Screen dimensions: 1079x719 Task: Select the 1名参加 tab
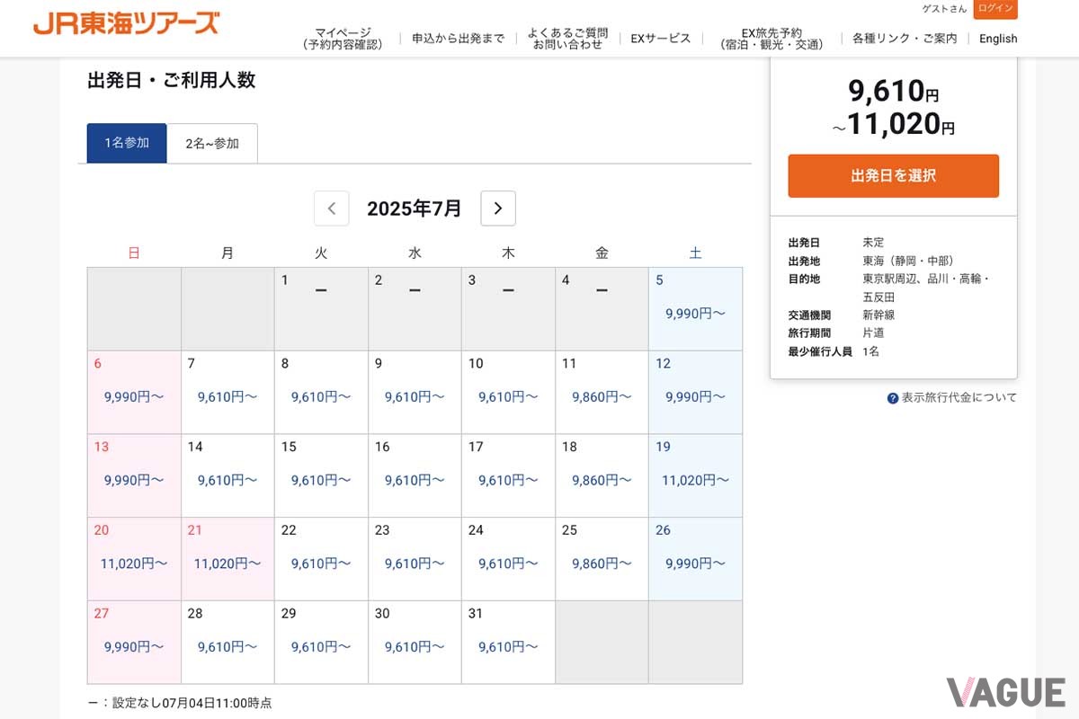pyautogui.click(x=127, y=143)
